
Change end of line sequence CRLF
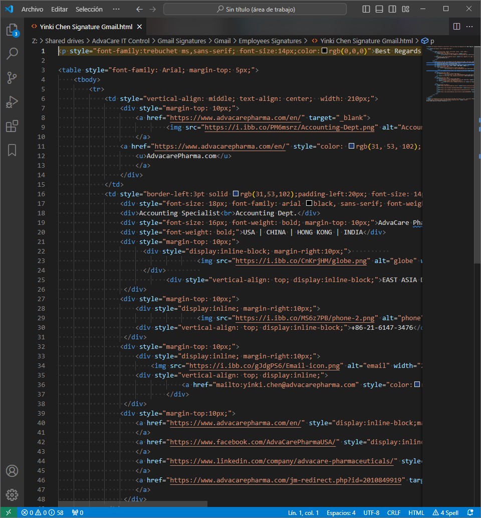(x=394, y=512)
